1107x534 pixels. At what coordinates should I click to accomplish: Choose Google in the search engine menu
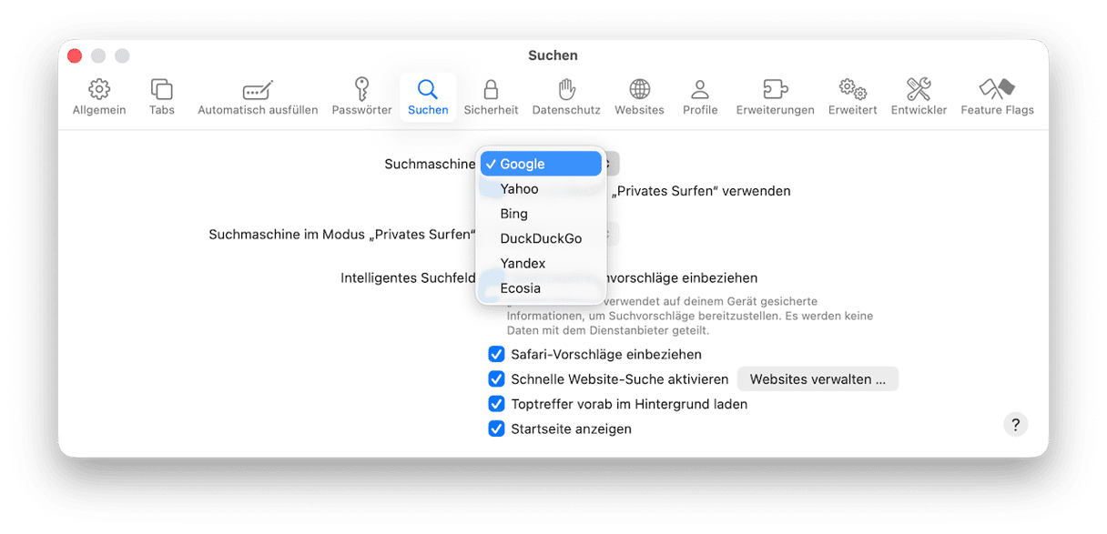(x=541, y=164)
